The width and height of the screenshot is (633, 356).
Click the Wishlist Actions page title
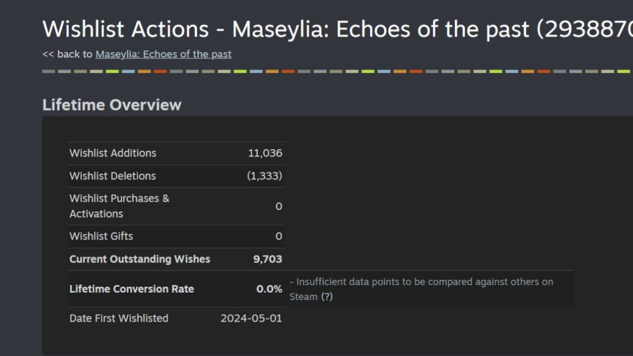[338, 29]
